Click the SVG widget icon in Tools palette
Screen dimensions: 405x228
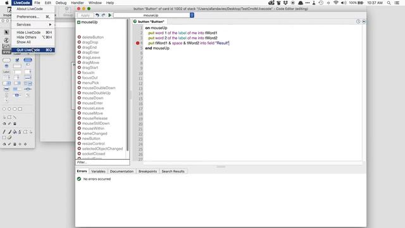click(6, 52)
